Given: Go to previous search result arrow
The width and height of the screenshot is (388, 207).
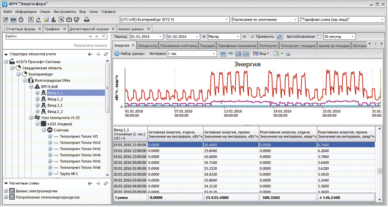Looking at the screenshot, I should point(90,36).
